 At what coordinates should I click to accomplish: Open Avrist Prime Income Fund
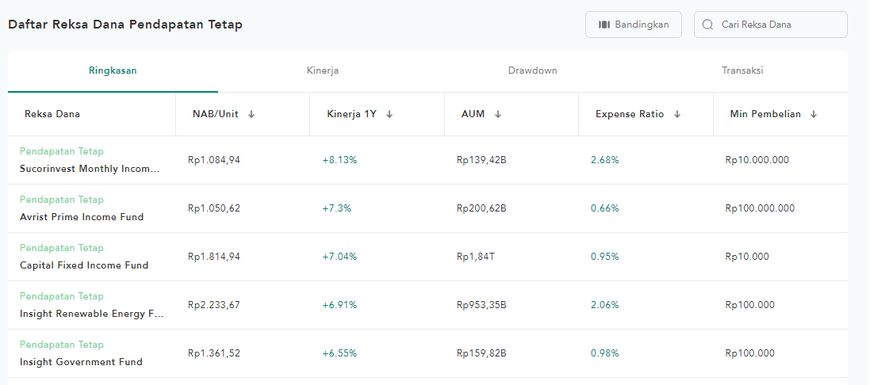pos(82,217)
